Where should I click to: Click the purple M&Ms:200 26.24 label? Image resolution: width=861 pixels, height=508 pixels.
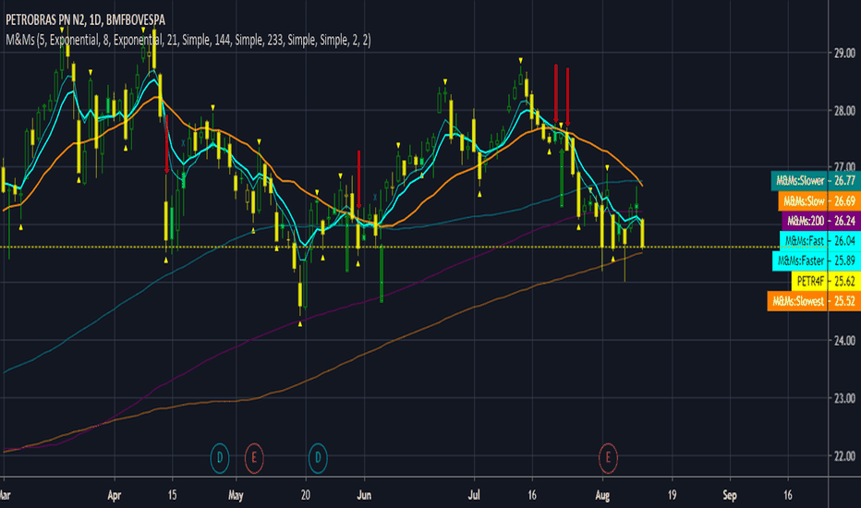click(821, 221)
